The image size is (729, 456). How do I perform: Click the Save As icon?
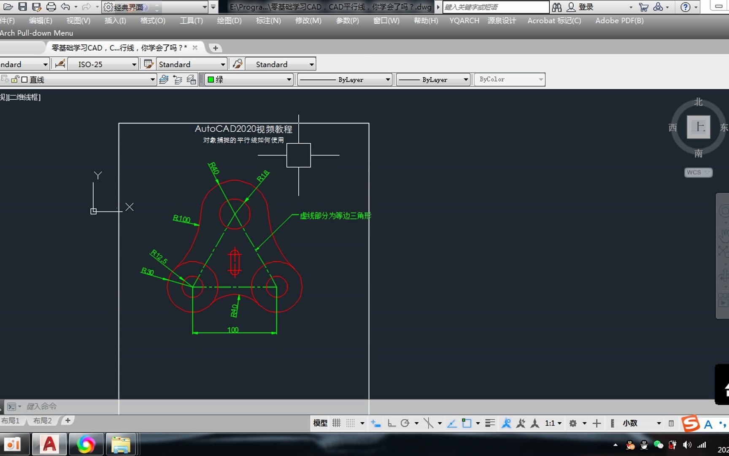click(x=37, y=7)
